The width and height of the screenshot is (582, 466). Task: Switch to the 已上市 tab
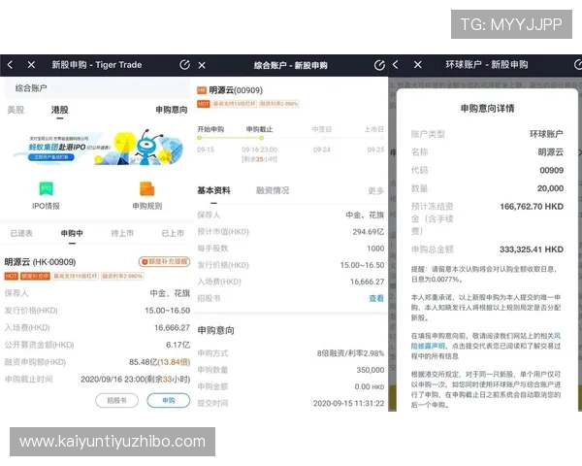(173, 233)
